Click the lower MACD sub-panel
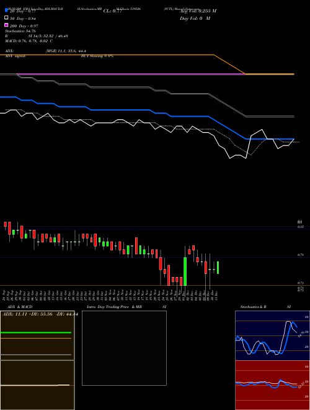Viewport: 310px width, 410px height. (37, 385)
